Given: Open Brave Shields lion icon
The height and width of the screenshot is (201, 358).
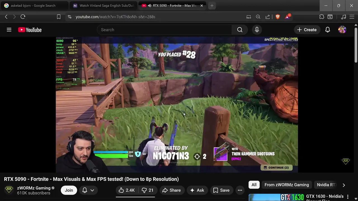Looking at the screenshot, I should click(x=277, y=17).
